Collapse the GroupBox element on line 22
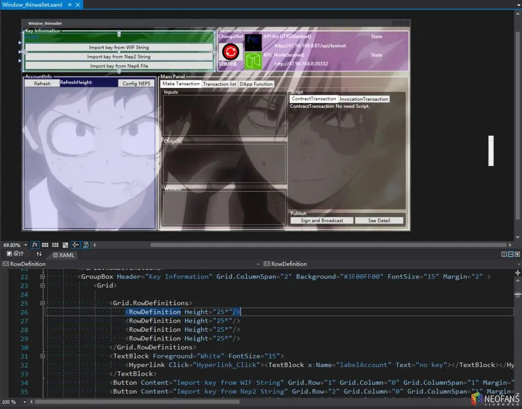Viewport: 522px width, 409px height. (43, 277)
